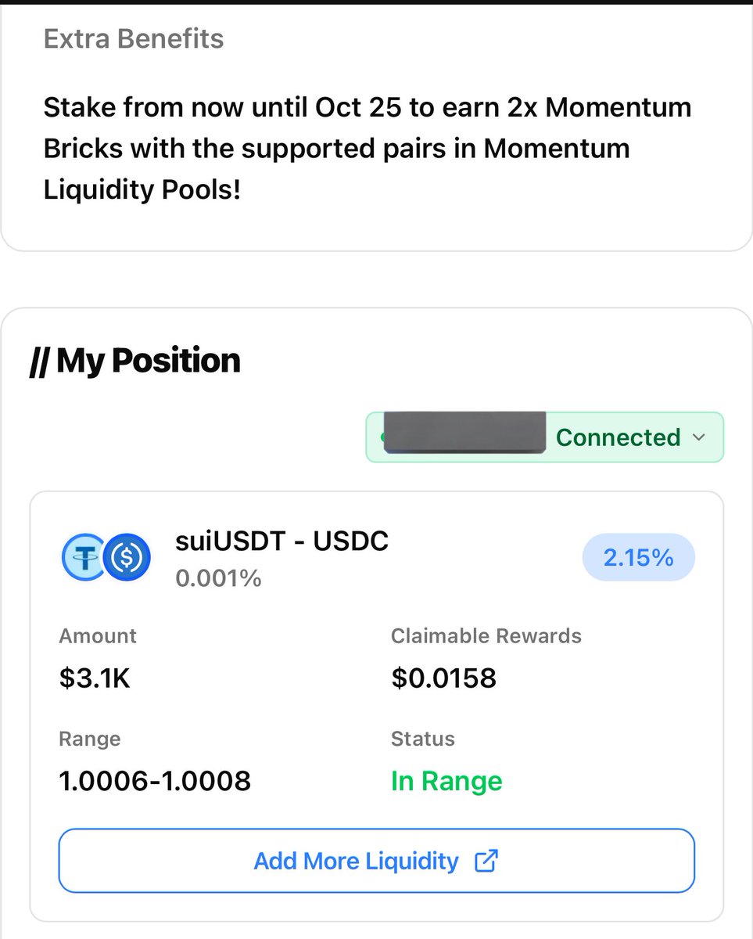
Task: Click the Status label
Action: (422, 739)
